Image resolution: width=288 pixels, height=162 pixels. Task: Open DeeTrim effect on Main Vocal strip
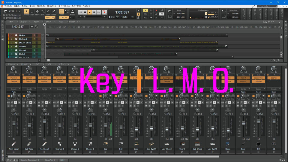coord(14,78)
